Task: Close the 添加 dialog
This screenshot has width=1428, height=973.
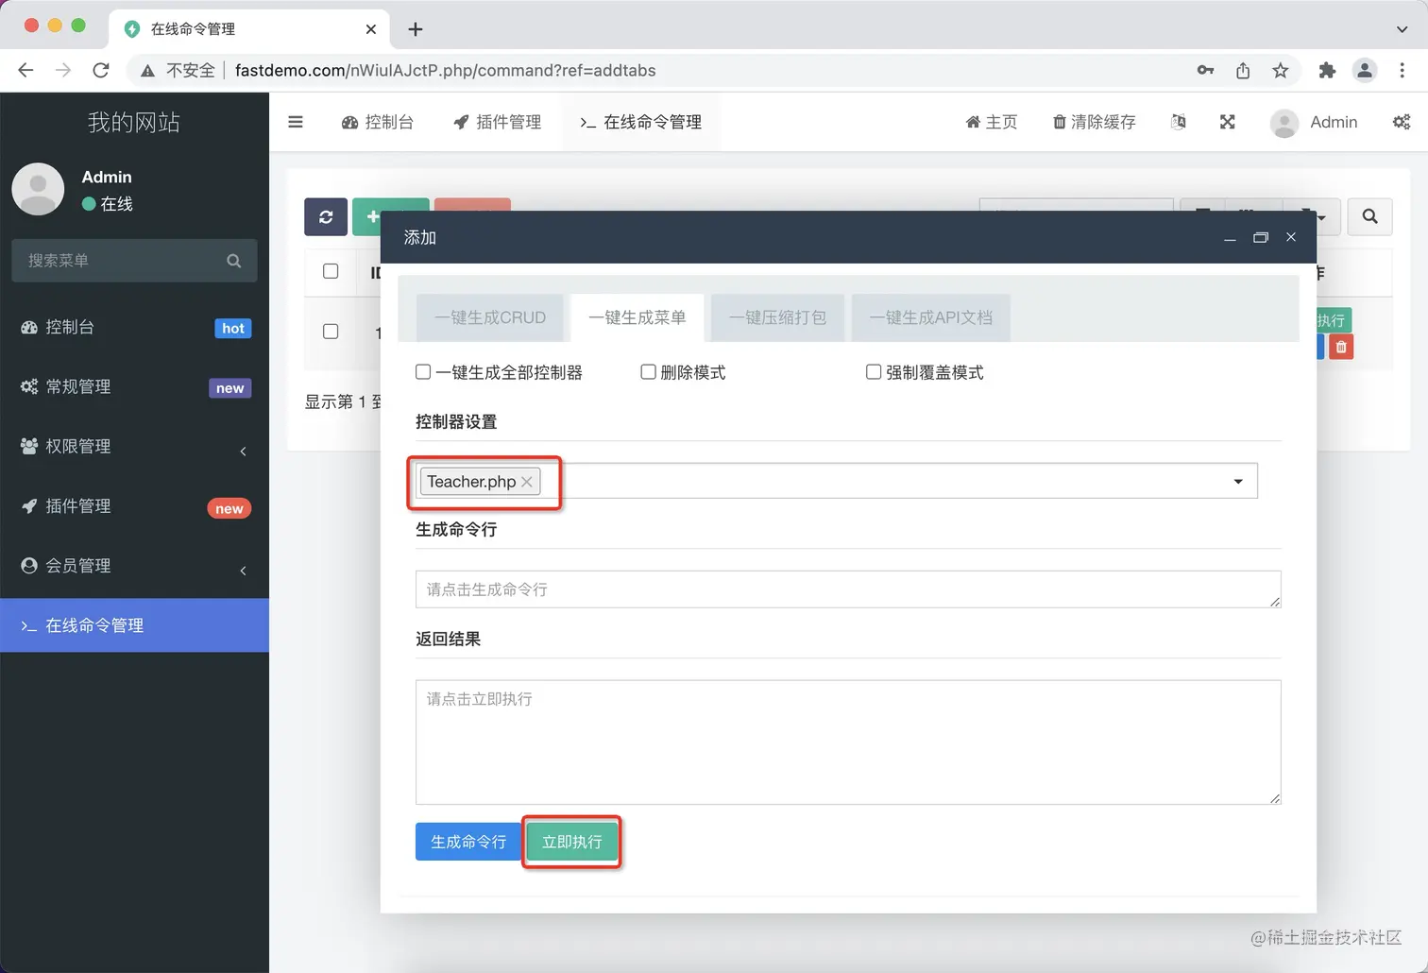Action: click(1291, 237)
